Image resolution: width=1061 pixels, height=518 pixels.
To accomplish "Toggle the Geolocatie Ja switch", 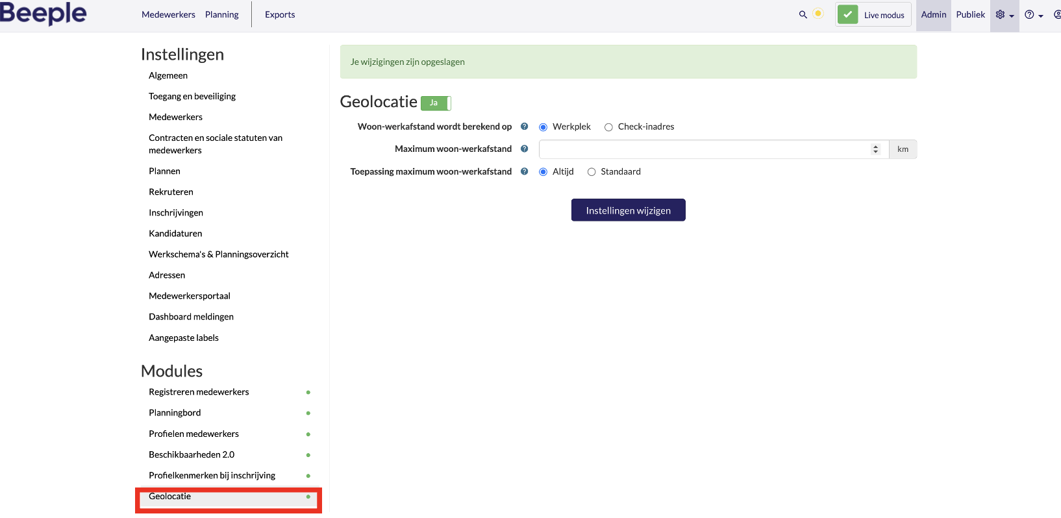I will coord(436,103).
